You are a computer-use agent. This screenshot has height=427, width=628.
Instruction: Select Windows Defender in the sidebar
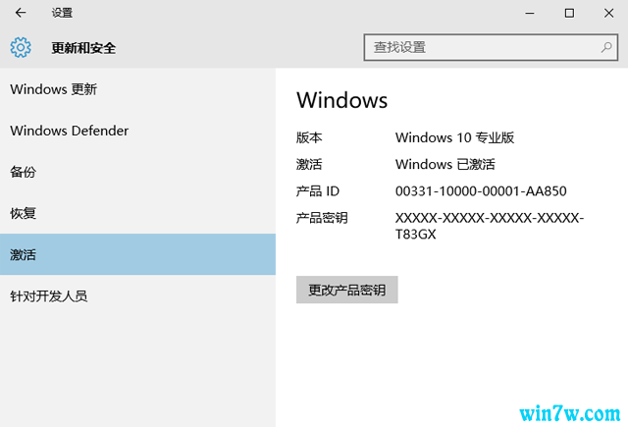pos(69,131)
